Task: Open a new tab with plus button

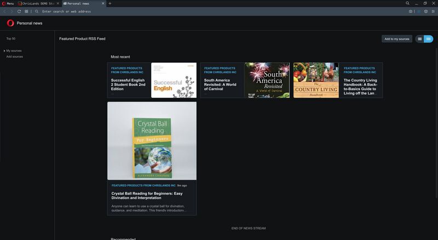Action: [110, 3]
